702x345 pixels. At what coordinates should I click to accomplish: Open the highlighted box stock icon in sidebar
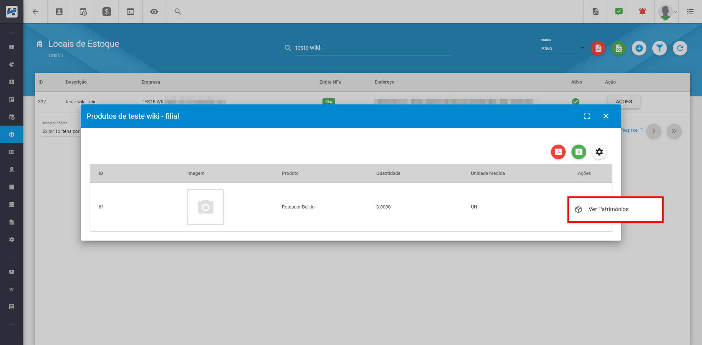(x=12, y=134)
